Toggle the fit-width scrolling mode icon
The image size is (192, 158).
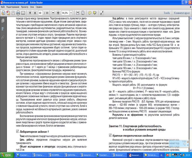click(x=78, y=13)
